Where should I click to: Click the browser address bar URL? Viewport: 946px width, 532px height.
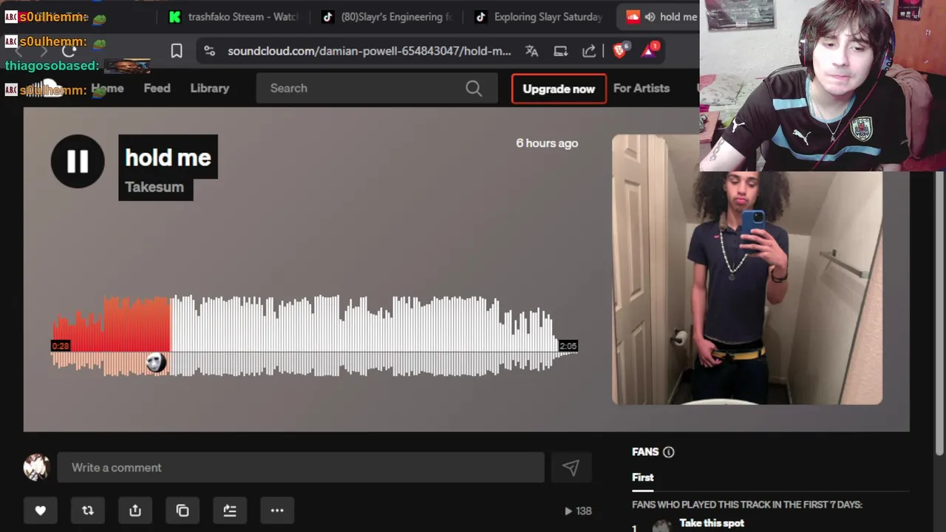(370, 51)
